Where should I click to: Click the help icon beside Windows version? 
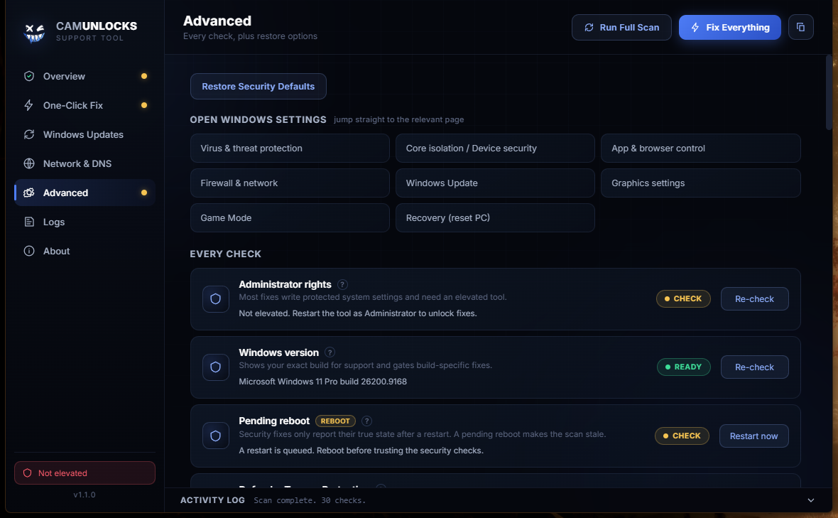[330, 352]
